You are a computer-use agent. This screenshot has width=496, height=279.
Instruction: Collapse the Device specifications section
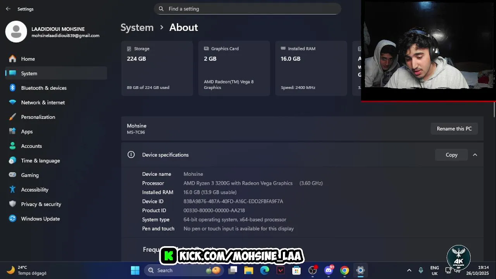coord(475,155)
